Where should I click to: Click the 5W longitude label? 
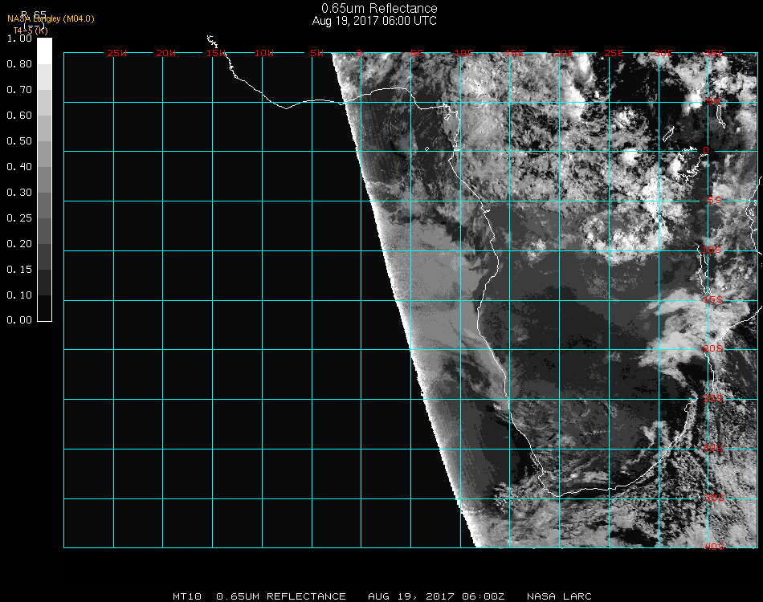[x=316, y=53]
